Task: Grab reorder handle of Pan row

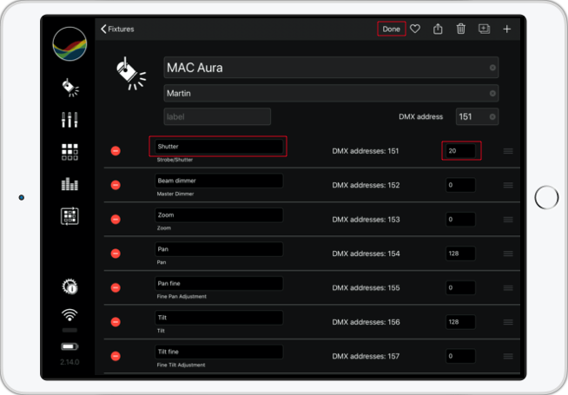Action: click(x=508, y=253)
